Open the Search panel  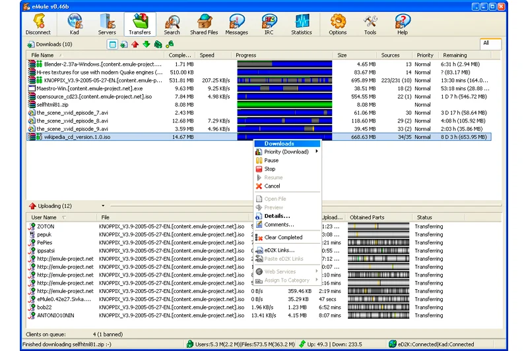point(172,24)
